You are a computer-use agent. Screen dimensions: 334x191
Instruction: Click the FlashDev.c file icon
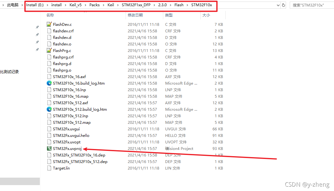[49, 24]
